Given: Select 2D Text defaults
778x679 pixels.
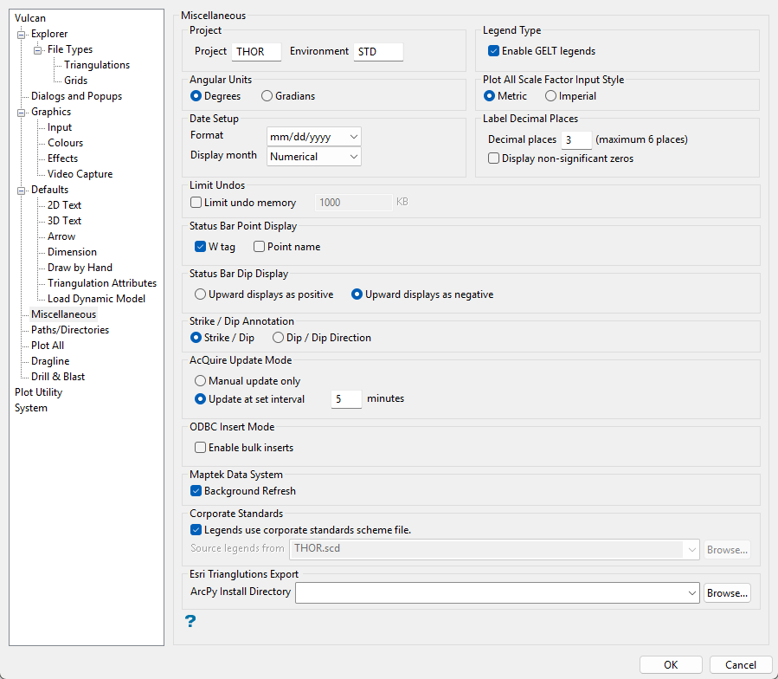Looking at the screenshot, I should point(65,205).
